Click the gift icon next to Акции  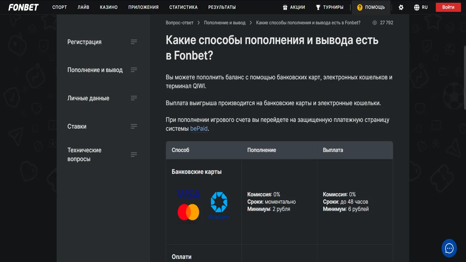point(285,7)
